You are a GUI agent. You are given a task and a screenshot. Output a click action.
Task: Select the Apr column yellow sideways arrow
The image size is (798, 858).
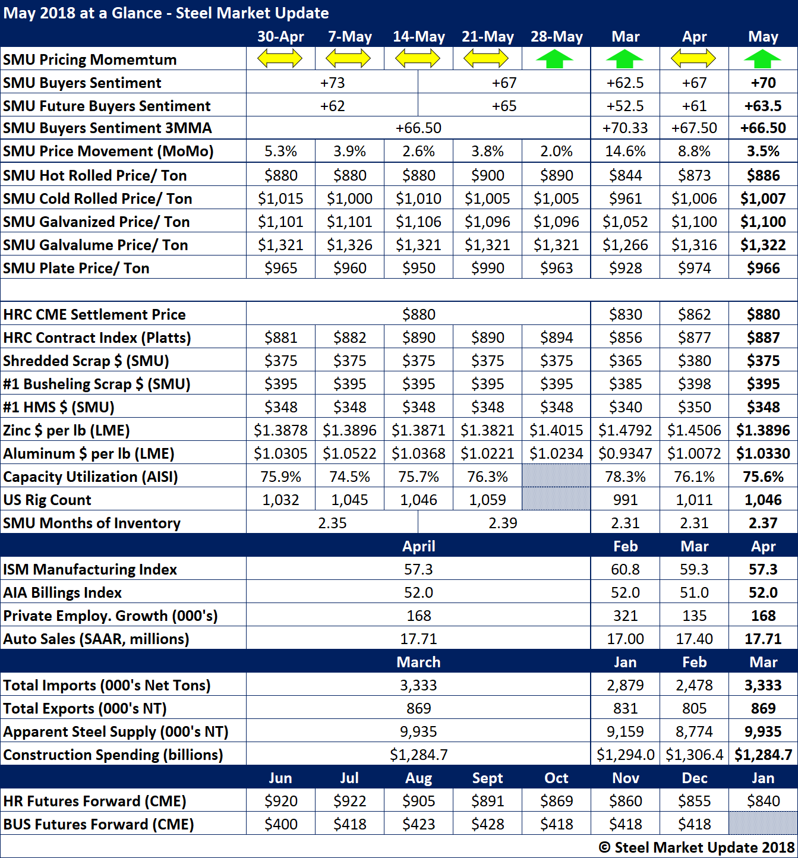pos(693,59)
